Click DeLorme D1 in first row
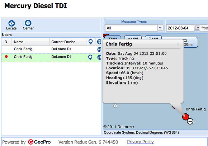This screenshot has height=146, width=208. tap(61, 49)
